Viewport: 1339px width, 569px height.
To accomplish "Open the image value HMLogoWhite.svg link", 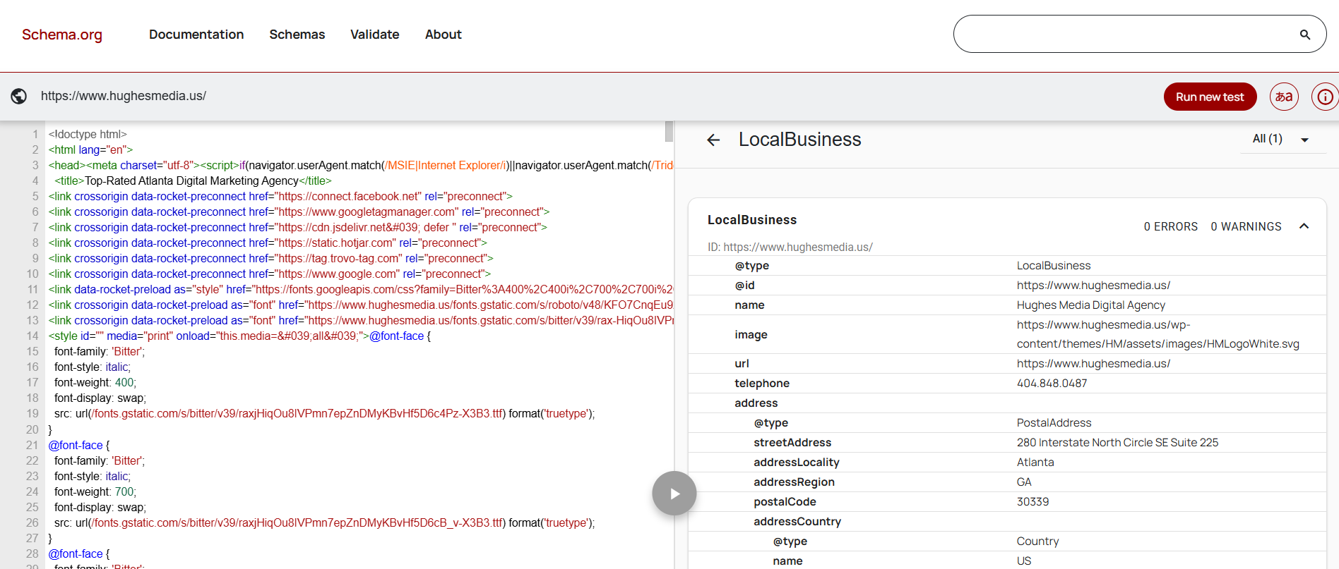I will [x=1158, y=334].
